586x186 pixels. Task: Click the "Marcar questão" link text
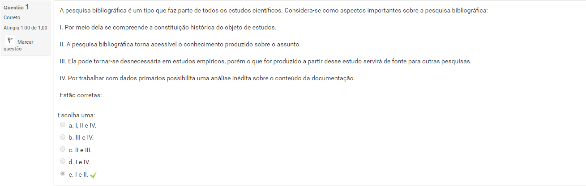(x=25, y=42)
